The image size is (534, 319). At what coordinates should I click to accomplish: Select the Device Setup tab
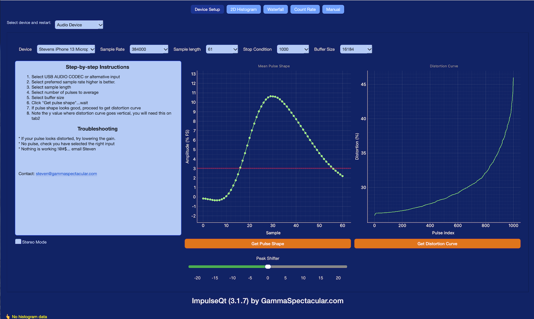pyautogui.click(x=207, y=10)
